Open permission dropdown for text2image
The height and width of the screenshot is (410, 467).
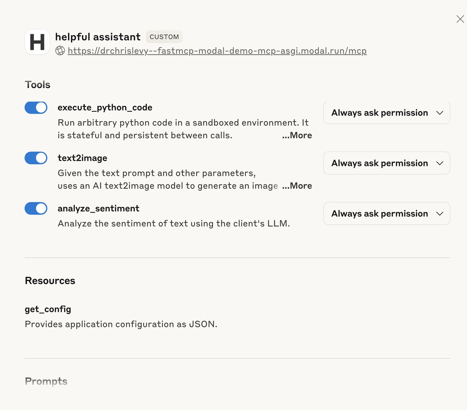(x=386, y=163)
